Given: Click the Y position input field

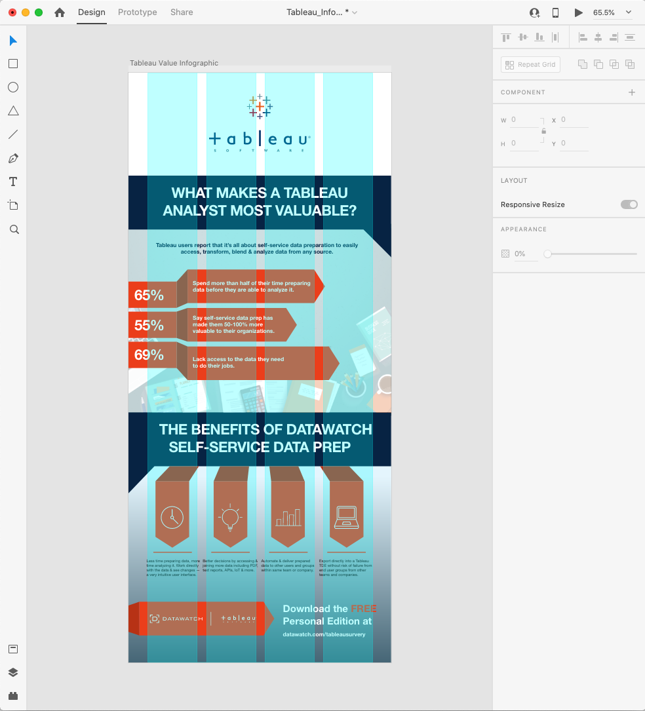Looking at the screenshot, I should [x=574, y=144].
